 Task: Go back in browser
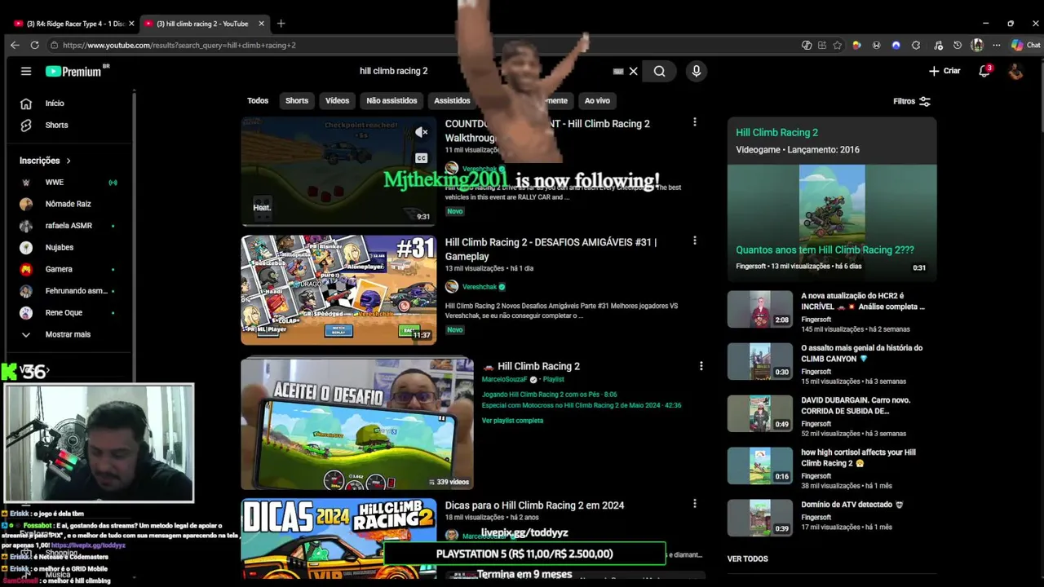(x=15, y=45)
